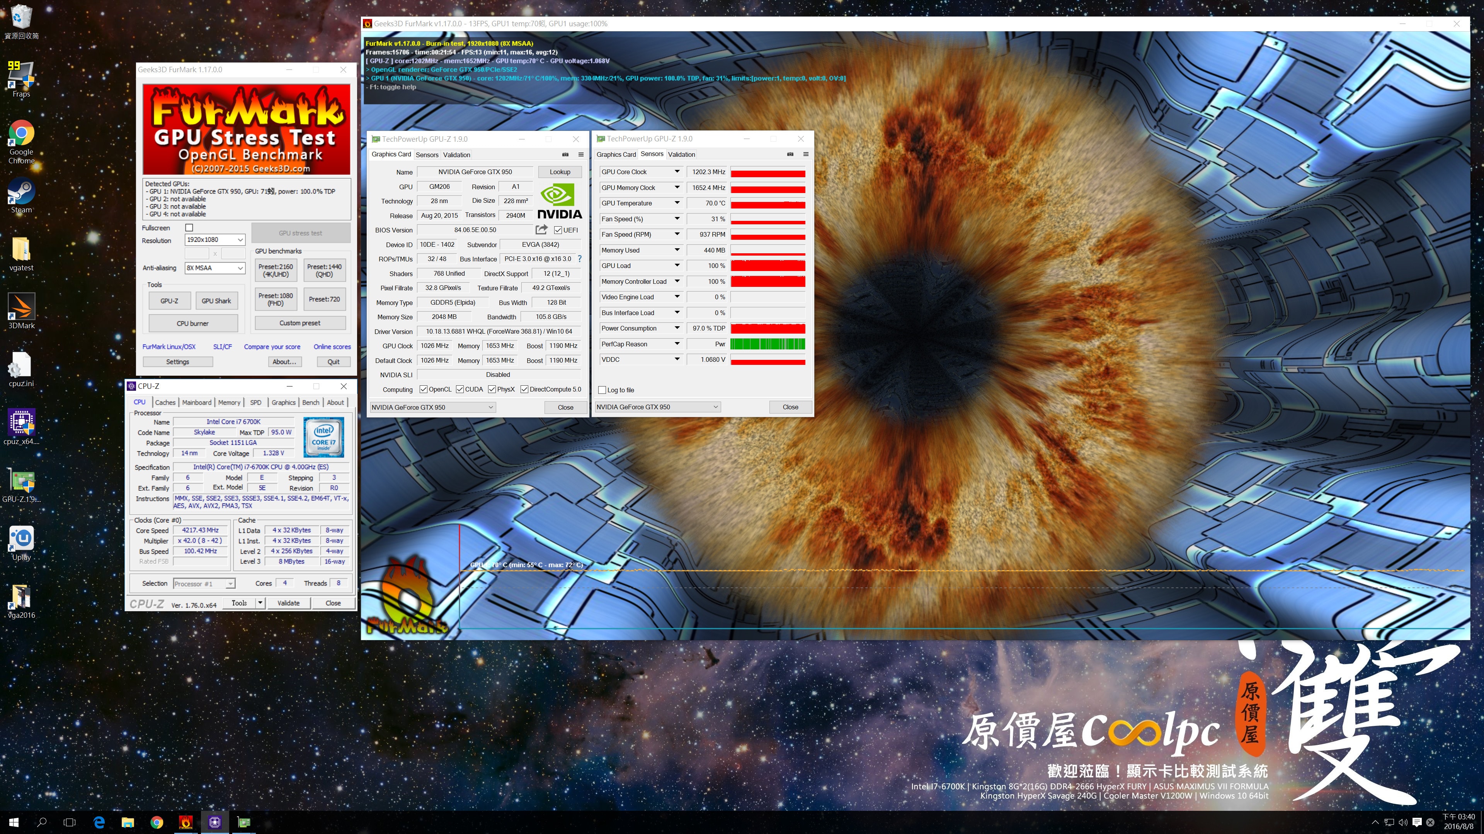Click the GPU Load red sensor graph bar
This screenshot has width=1484, height=834.
pyautogui.click(x=768, y=266)
